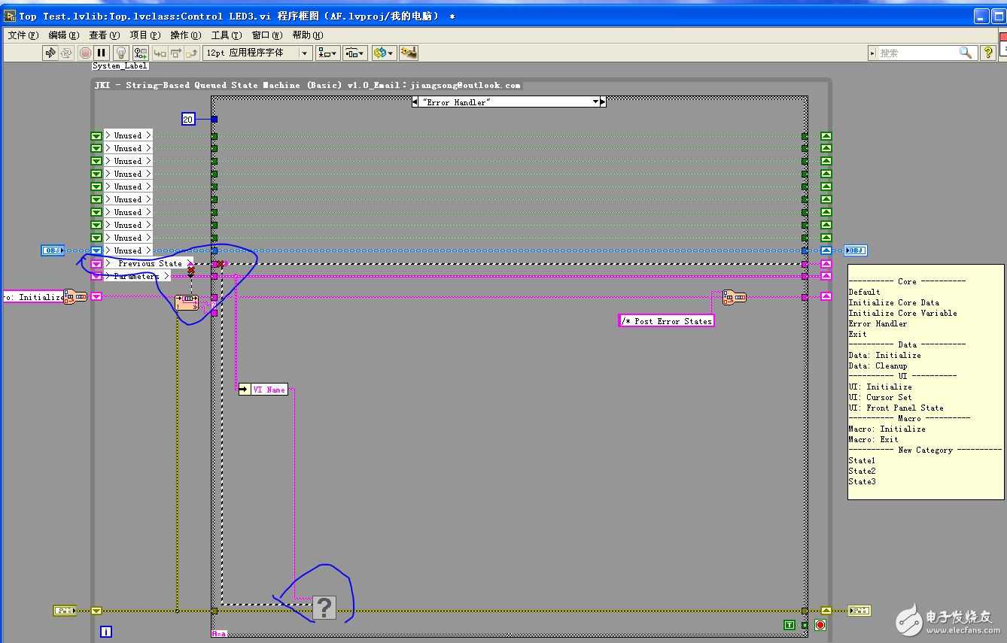Go to previous case using left arrow
Screen dimensions: 1007x643
415,102
